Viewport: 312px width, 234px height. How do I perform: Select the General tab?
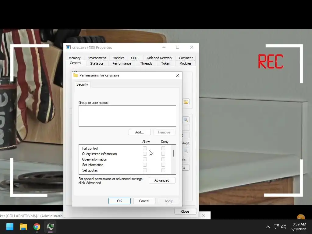point(76,63)
